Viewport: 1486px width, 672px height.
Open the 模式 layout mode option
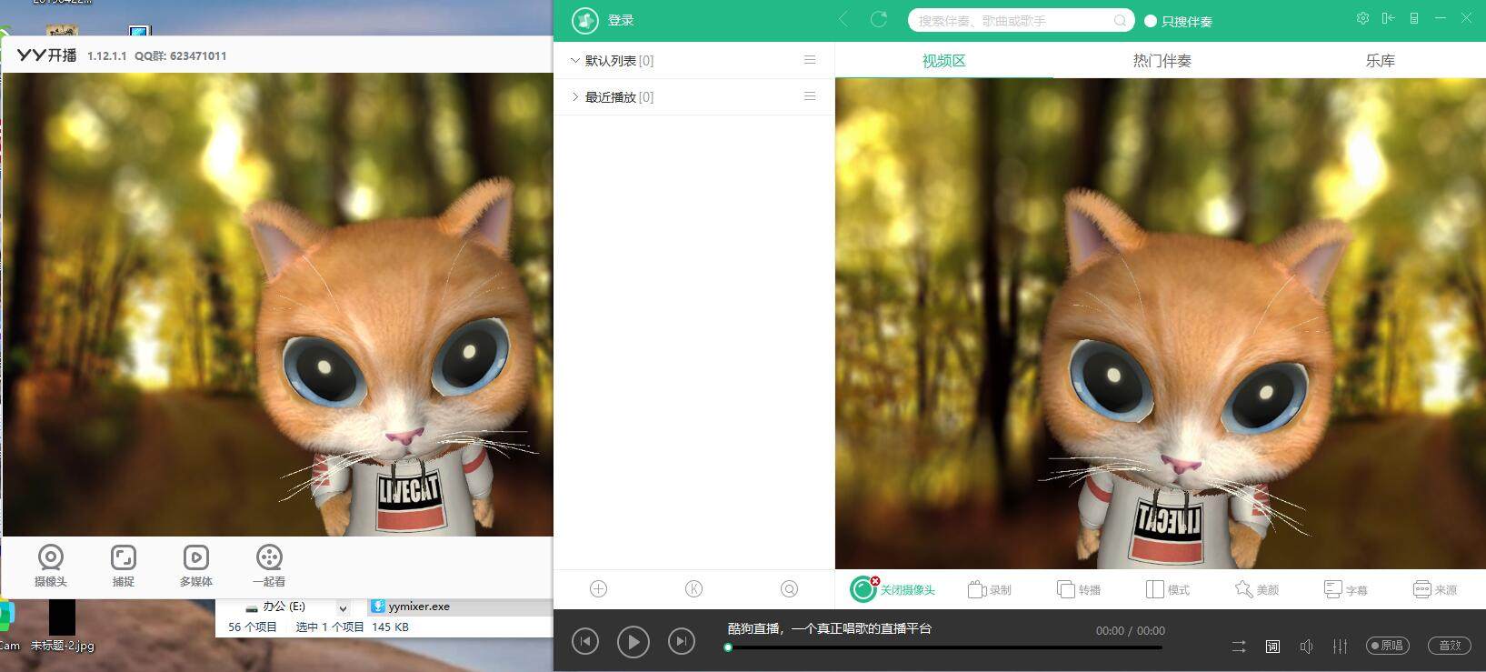point(1168,589)
